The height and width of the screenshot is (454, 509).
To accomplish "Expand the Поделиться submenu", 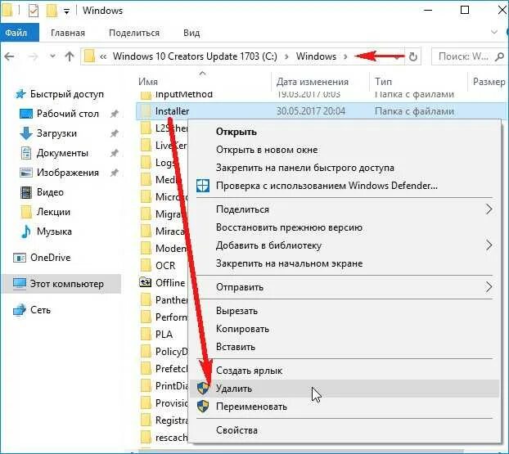I will coord(345,209).
